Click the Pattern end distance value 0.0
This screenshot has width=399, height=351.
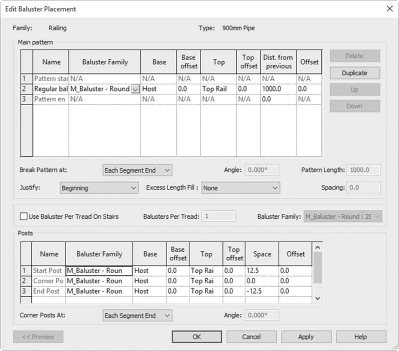(x=278, y=99)
